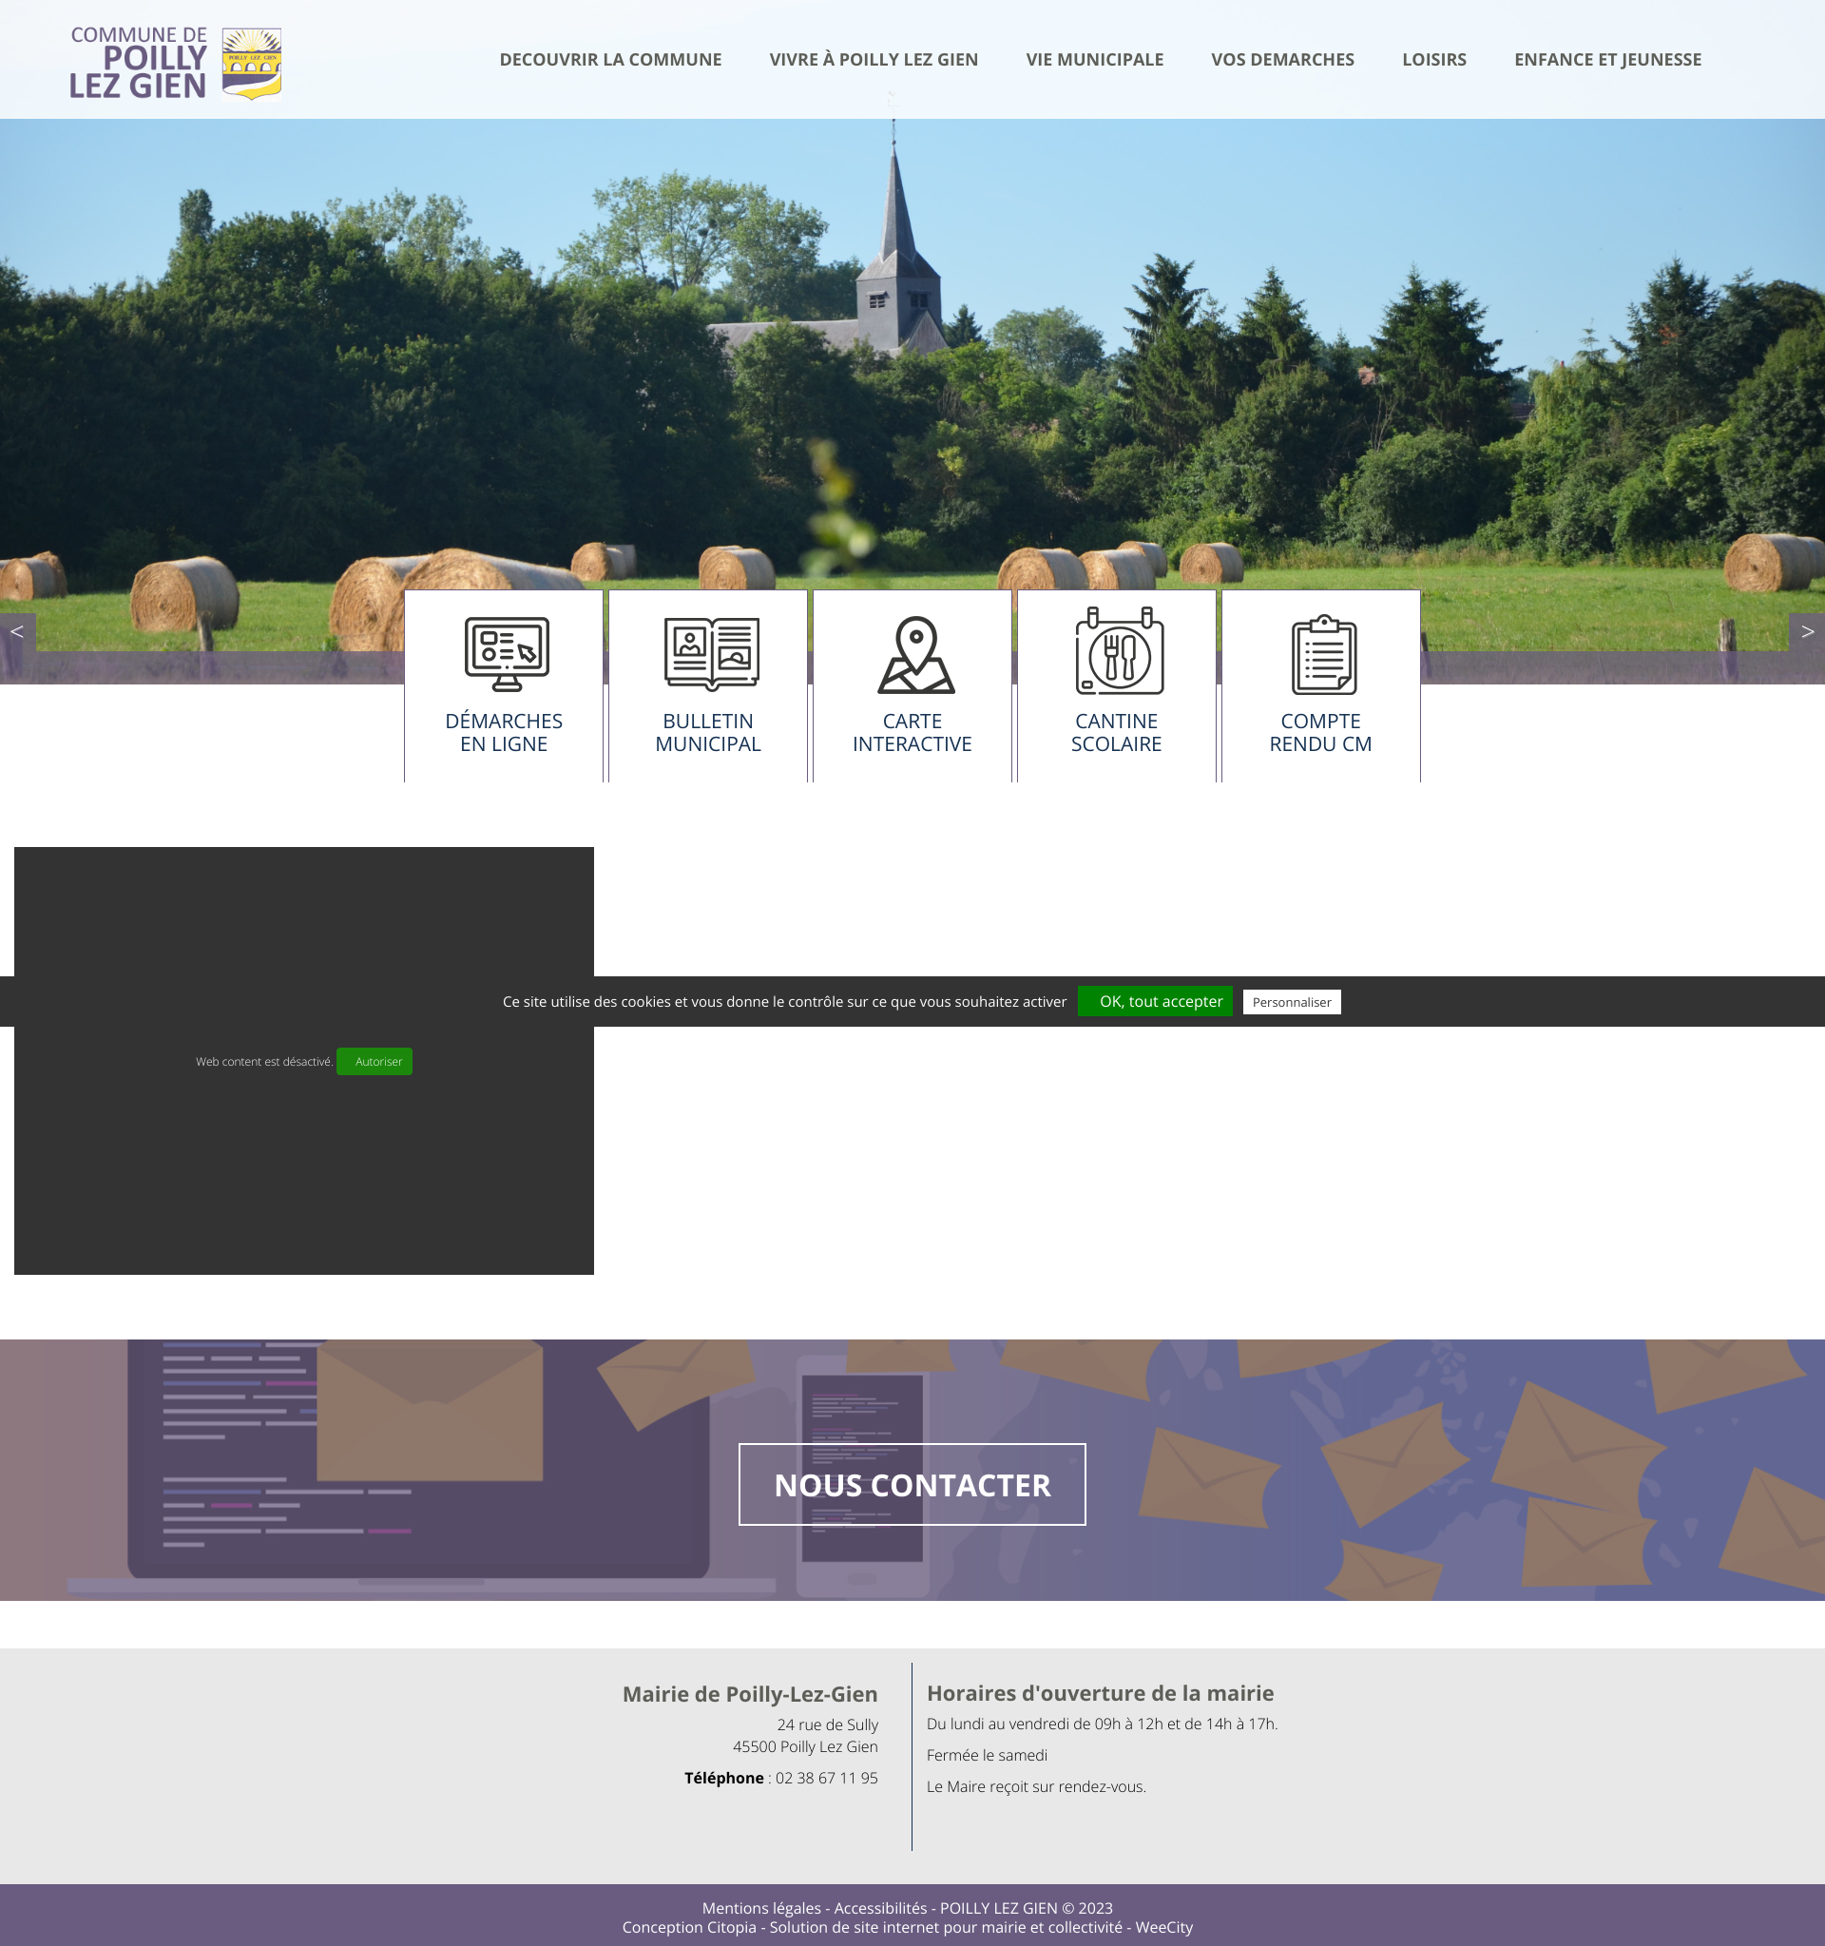The image size is (1825, 1946).
Task: Open the Vivre à Poilly Lez Gien menu
Action: (873, 60)
